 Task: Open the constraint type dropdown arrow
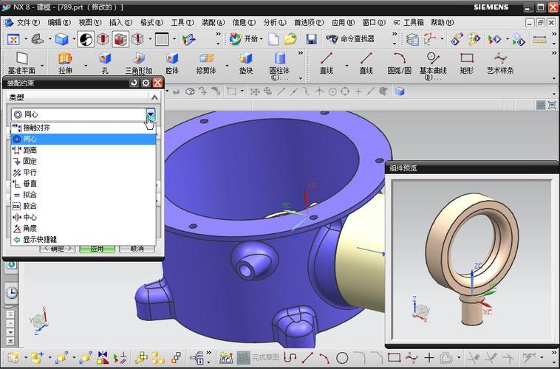pos(151,114)
